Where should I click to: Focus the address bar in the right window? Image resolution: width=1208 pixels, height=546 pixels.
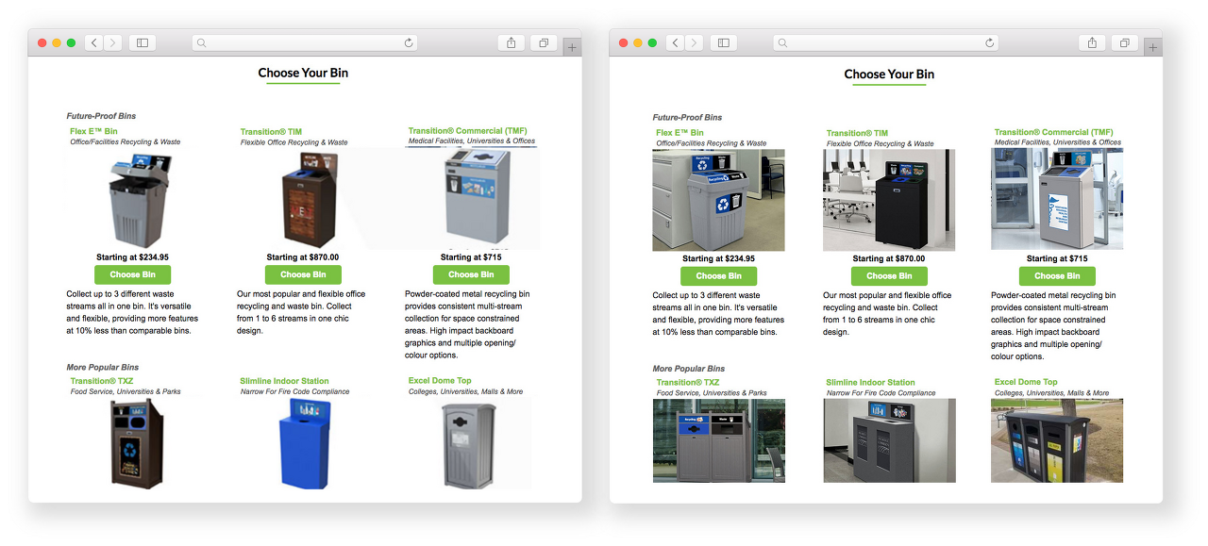click(886, 42)
